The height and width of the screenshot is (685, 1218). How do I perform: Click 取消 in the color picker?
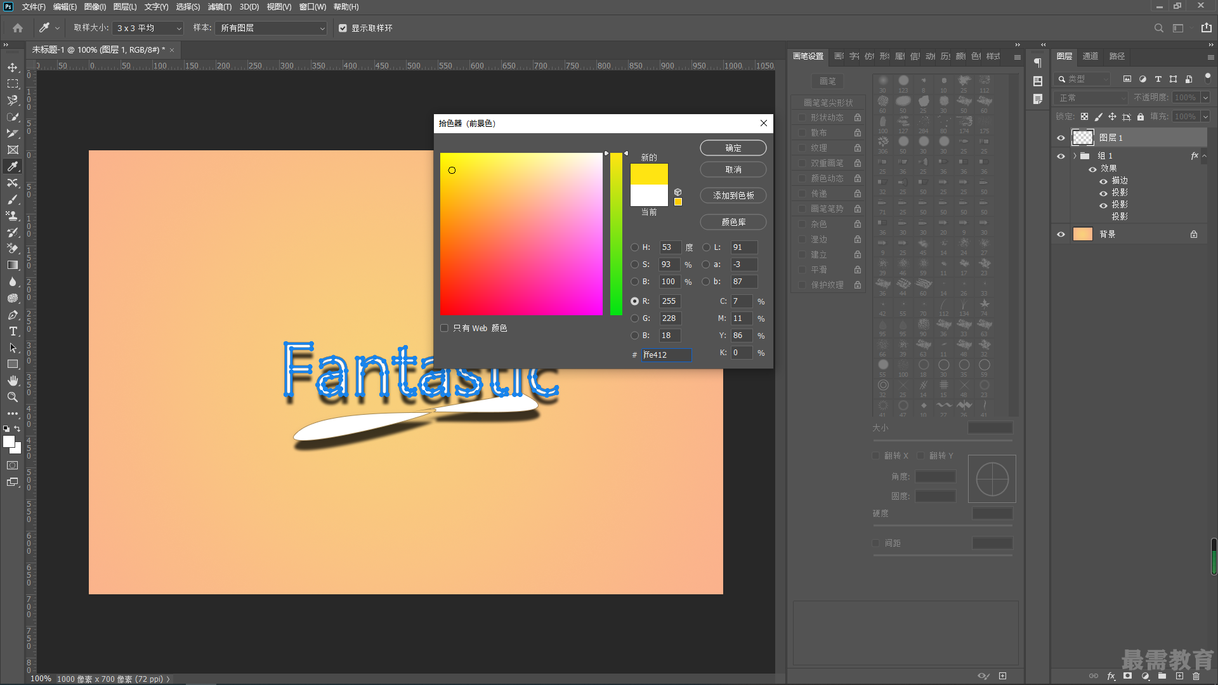point(733,169)
